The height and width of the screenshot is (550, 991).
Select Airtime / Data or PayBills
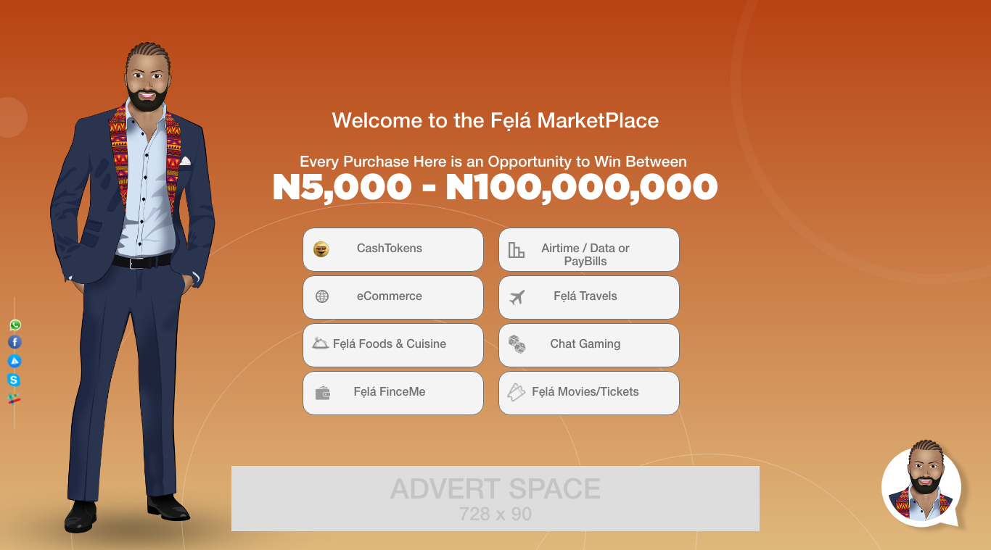click(x=589, y=250)
